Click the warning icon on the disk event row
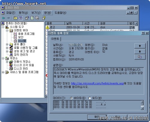 tap(47, 27)
